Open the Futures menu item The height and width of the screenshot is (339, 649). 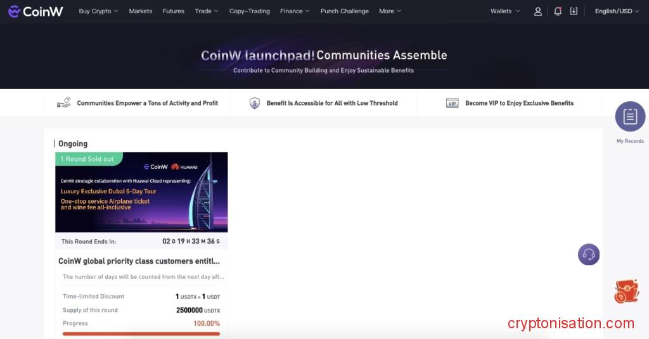pyautogui.click(x=173, y=11)
